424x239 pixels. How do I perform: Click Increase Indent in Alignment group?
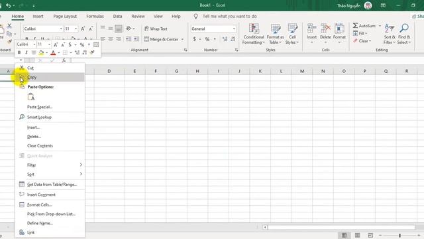coord(136,39)
